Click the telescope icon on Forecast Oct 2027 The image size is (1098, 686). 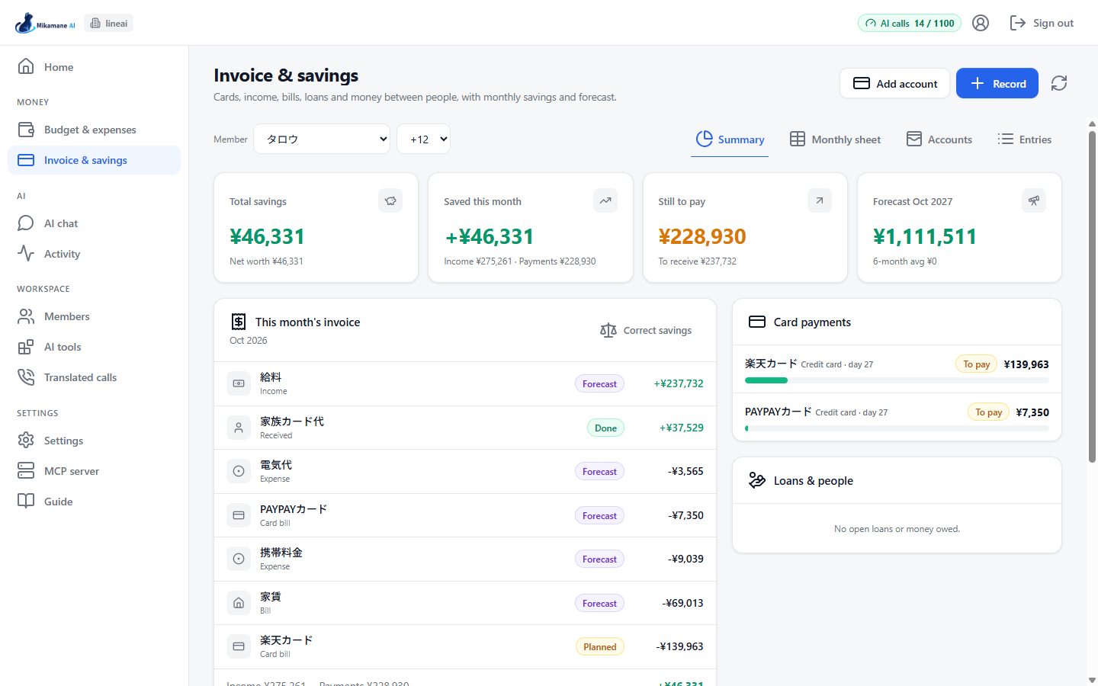click(1034, 201)
